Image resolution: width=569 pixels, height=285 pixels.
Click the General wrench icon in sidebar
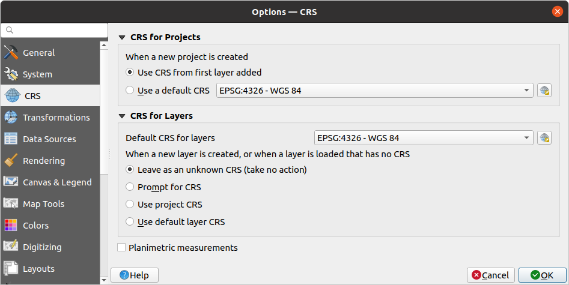click(x=11, y=53)
